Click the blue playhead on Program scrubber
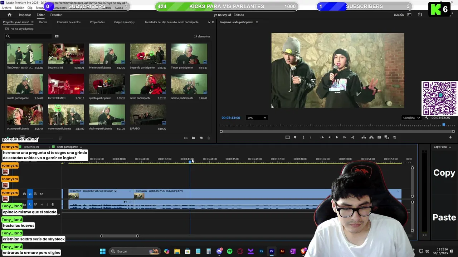The width and height of the screenshot is (458, 257). pyautogui.click(x=444, y=125)
